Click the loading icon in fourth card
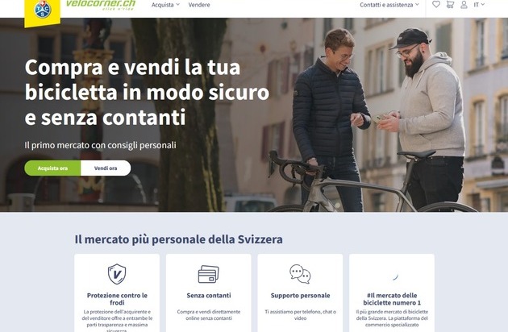 pyautogui.click(x=395, y=276)
